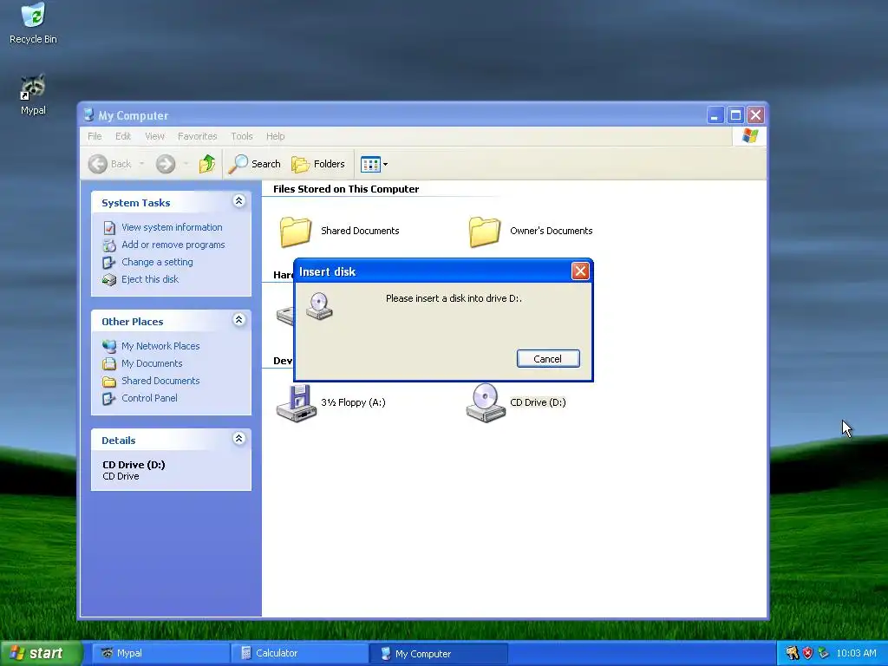Click the Control Panel sidebar icon
888x666 pixels.
pos(109,399)
